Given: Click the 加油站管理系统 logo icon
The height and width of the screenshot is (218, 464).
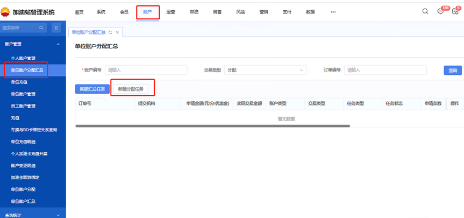Looking at the screenshot, I should tap(5, 12).
